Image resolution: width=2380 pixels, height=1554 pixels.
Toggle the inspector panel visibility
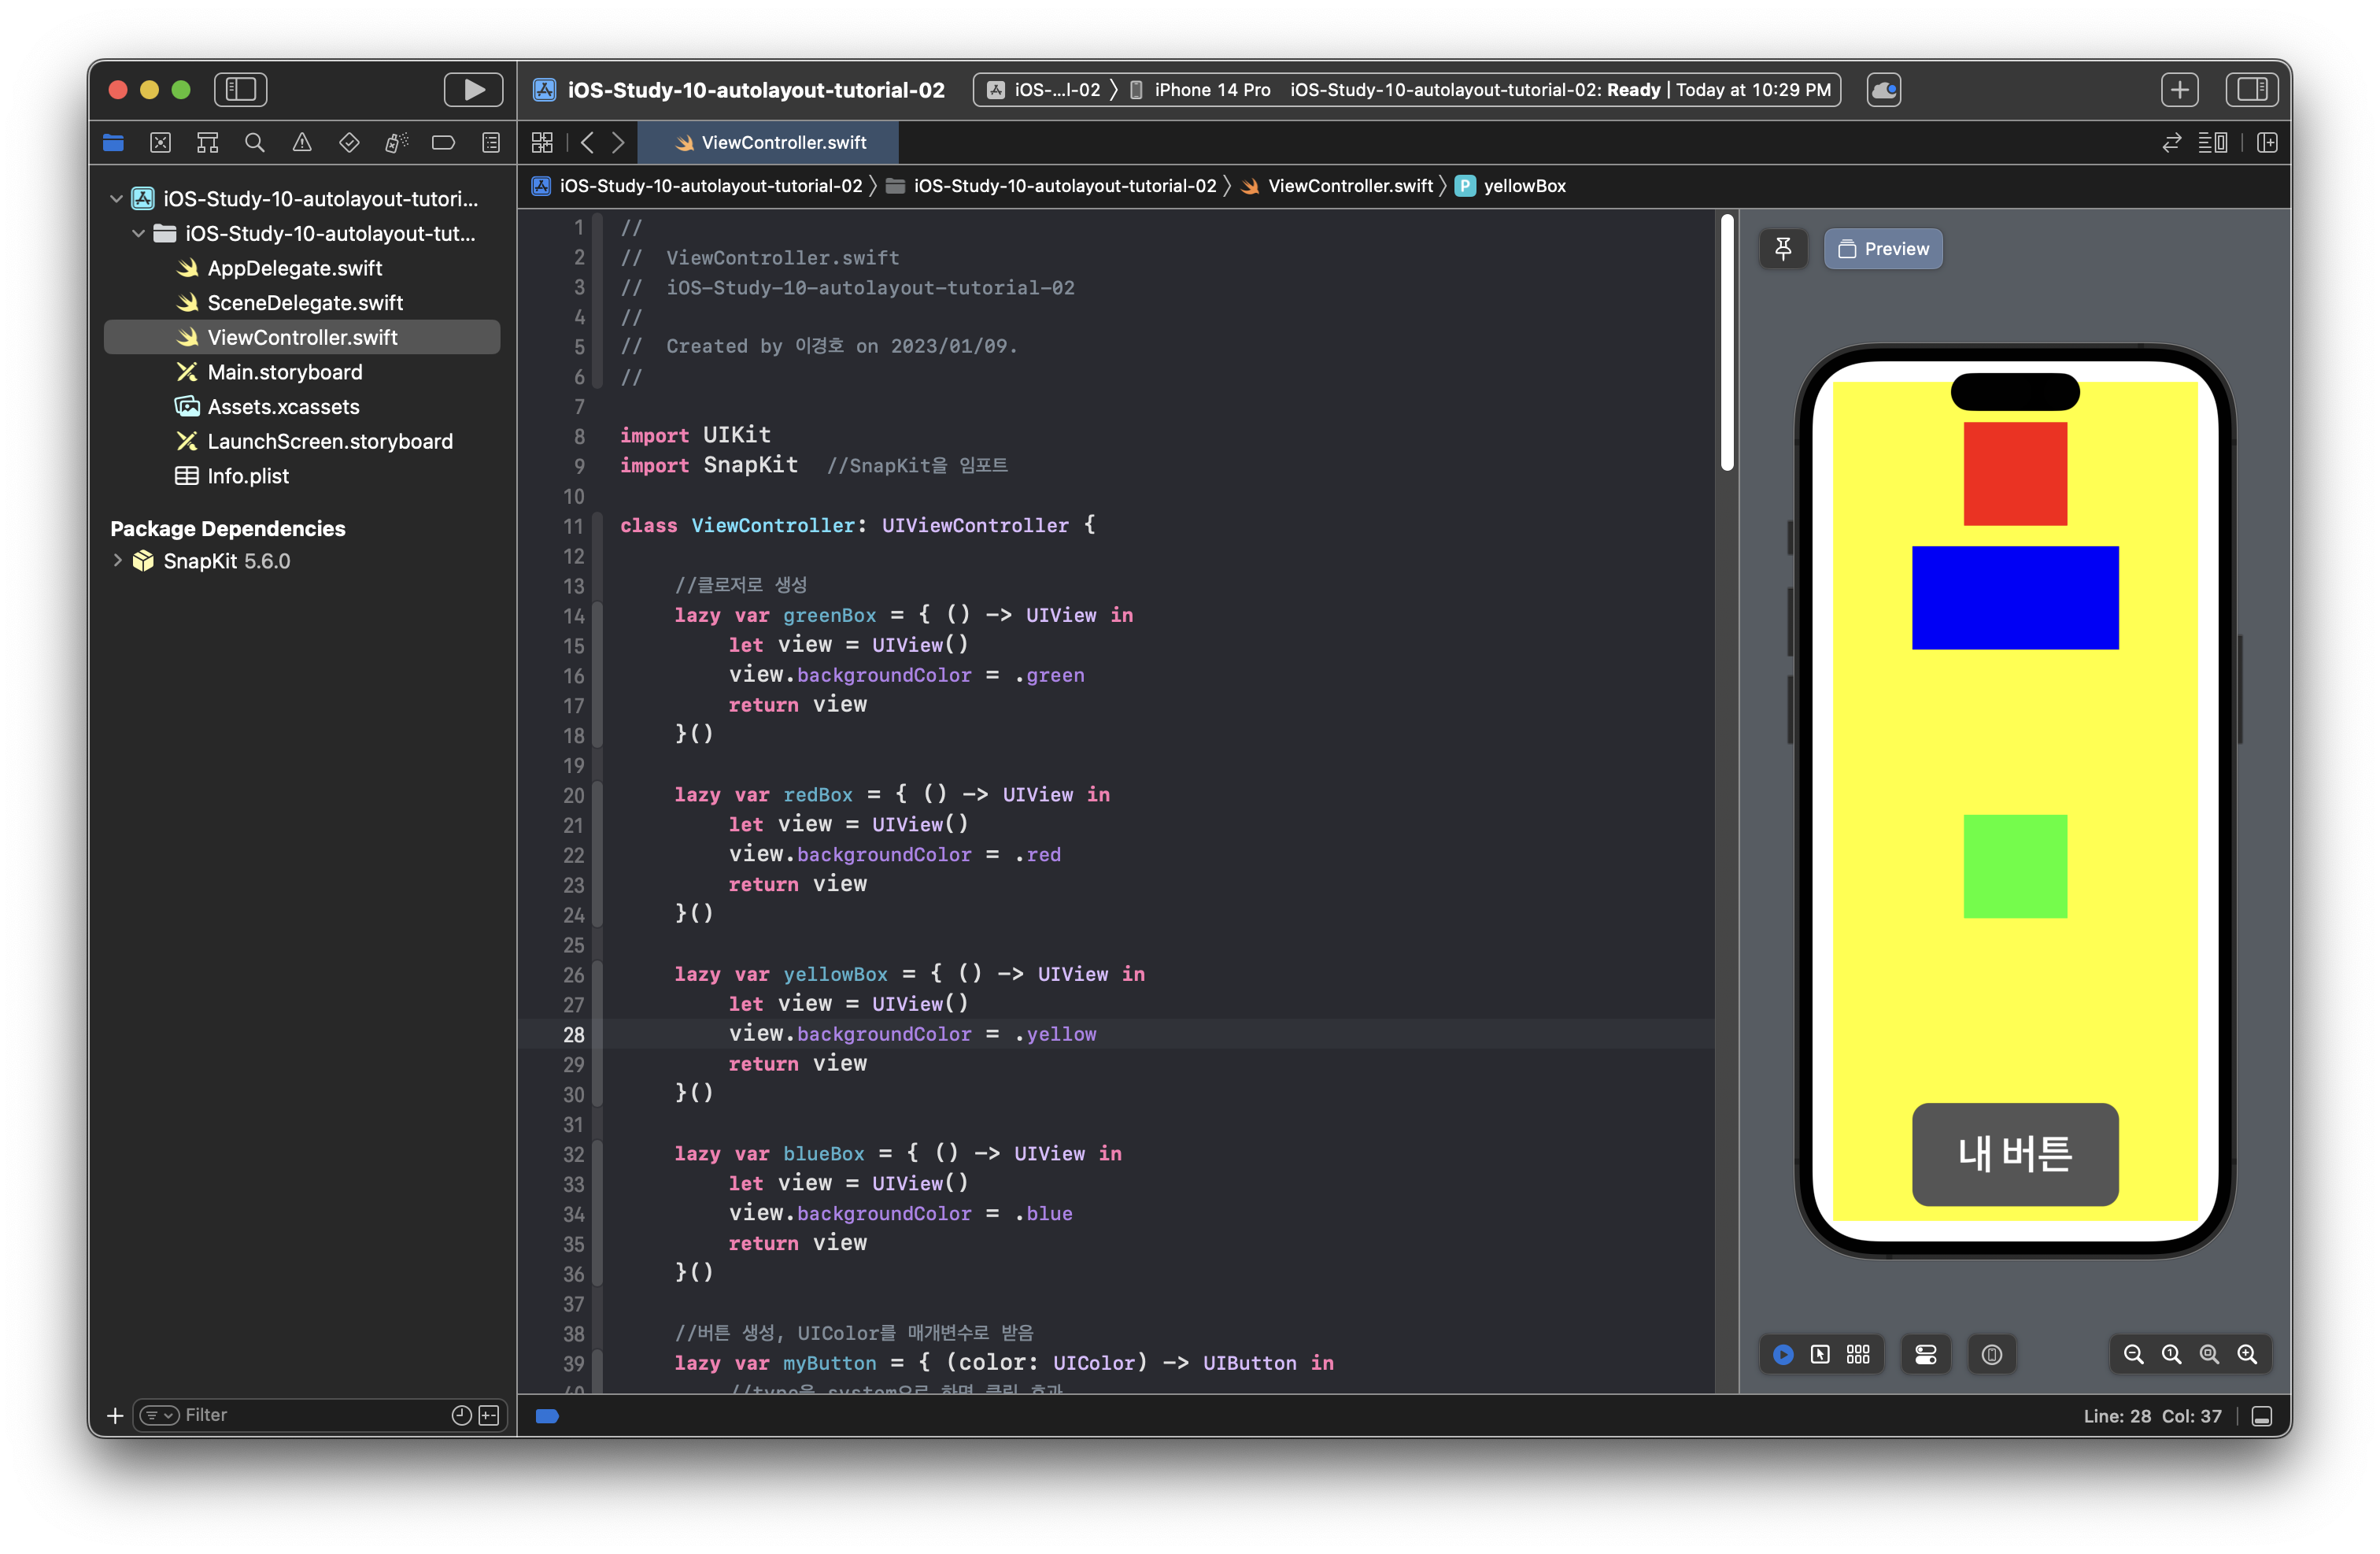pos(2252,90)
